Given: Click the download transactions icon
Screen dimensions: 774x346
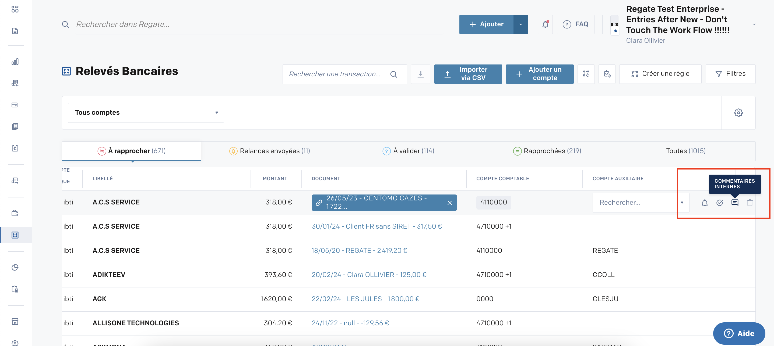Looking at the screenshot, I should pos(420,74).
